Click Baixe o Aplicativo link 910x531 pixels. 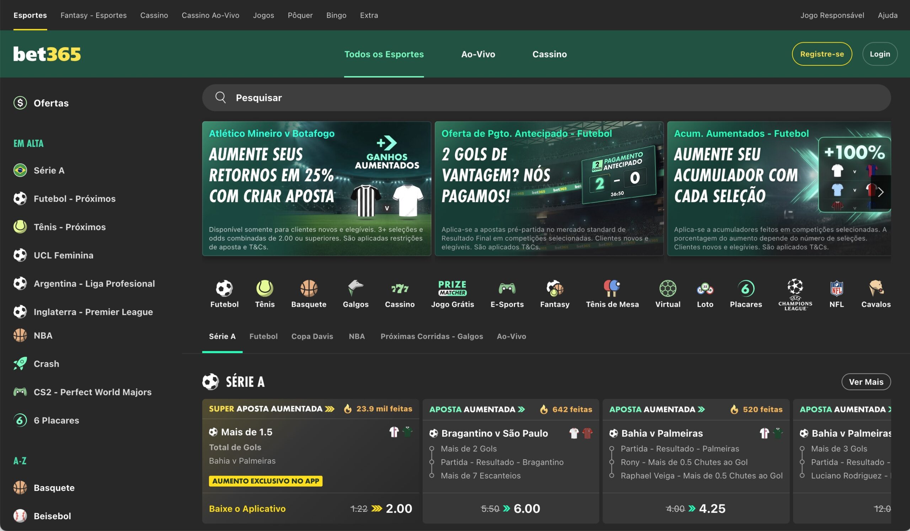click(x=247, y=508)
